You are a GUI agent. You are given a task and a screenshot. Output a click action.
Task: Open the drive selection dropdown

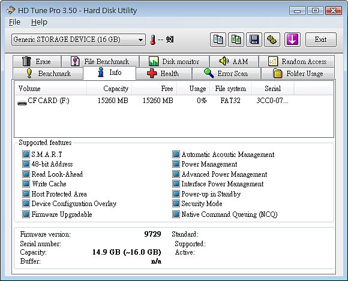pyautogui.click(x=79, y=40)
